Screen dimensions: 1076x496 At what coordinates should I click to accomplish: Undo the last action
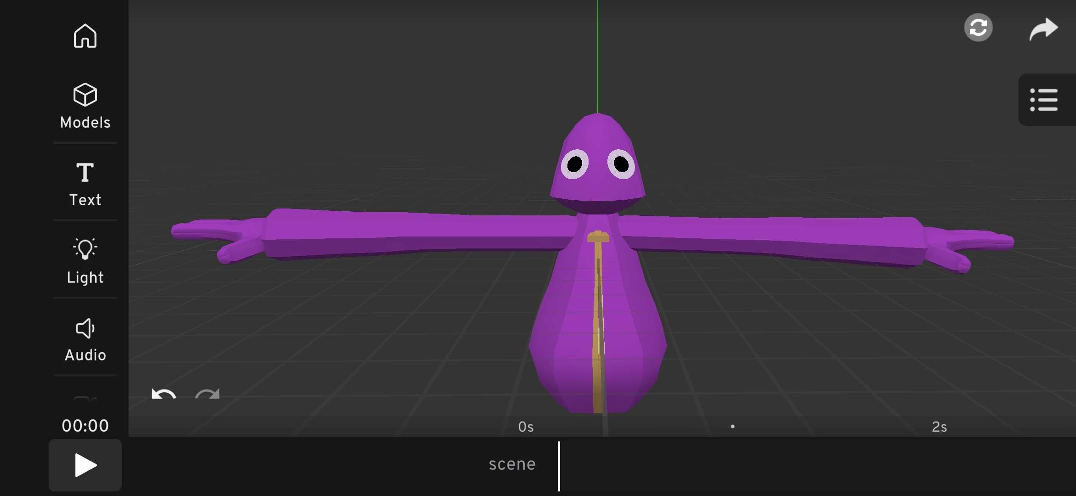pos(164,394)
